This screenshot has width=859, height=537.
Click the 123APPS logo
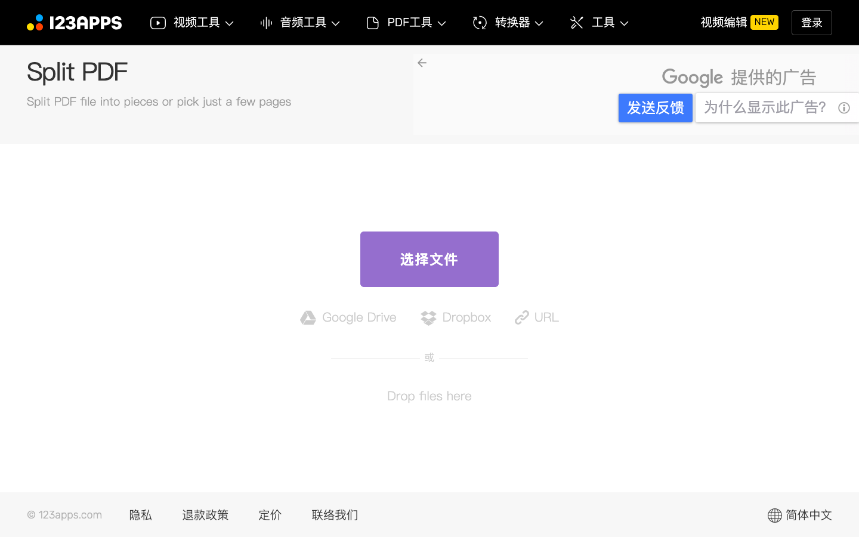pyautogui.click(x=74, y=22)
